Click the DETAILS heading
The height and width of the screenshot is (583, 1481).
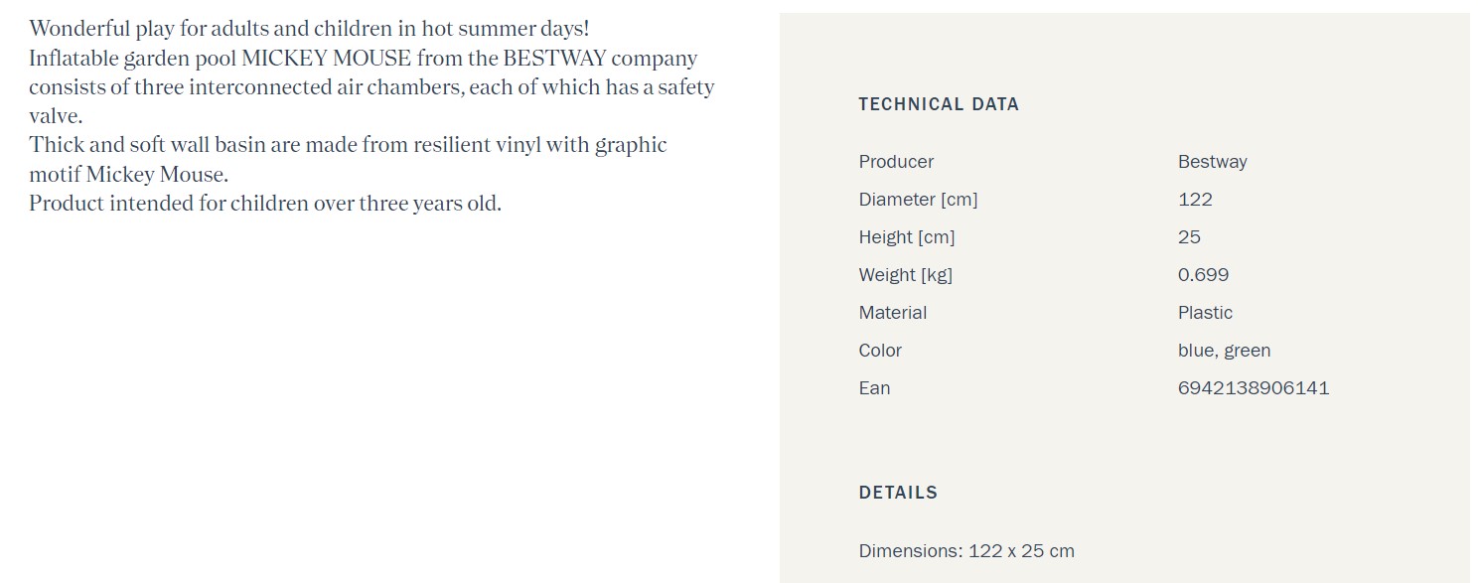(x=898, y=493)
